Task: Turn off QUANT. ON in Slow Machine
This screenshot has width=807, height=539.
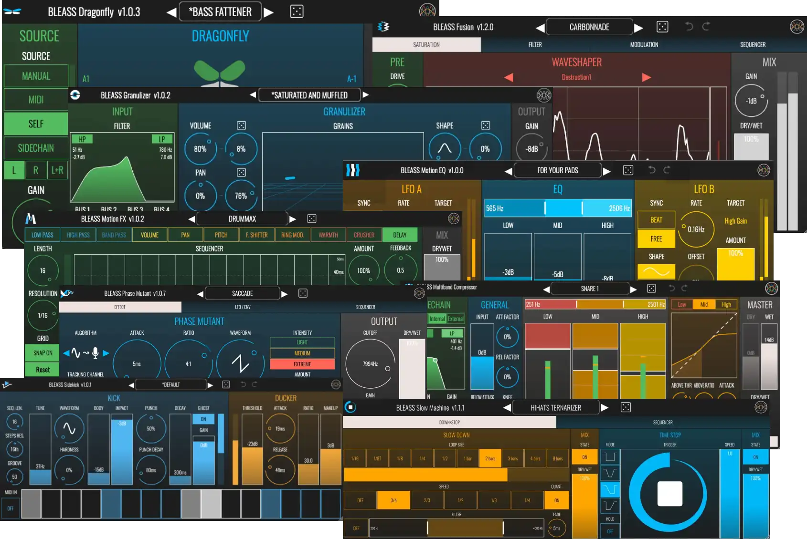Action: point(556,500)
